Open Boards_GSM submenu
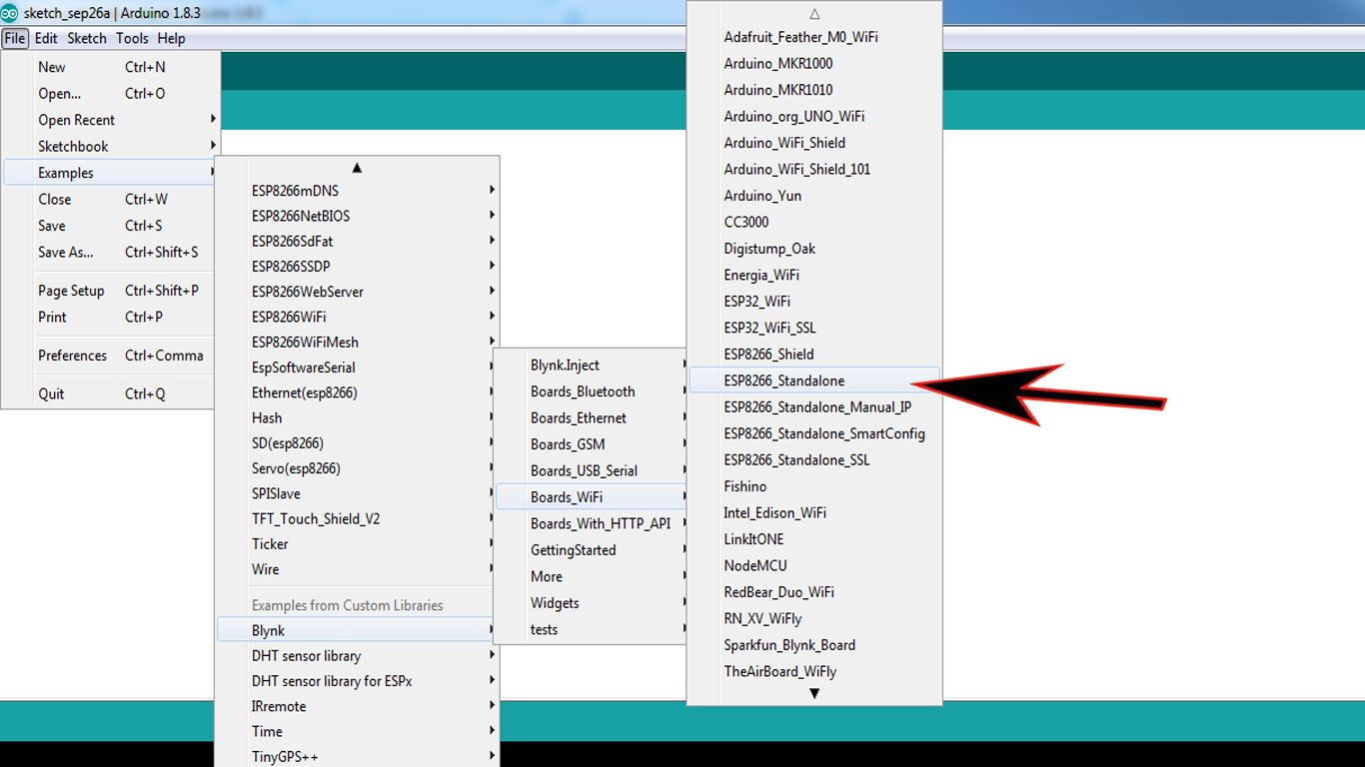1365x767 pixels. coord(592,444)
